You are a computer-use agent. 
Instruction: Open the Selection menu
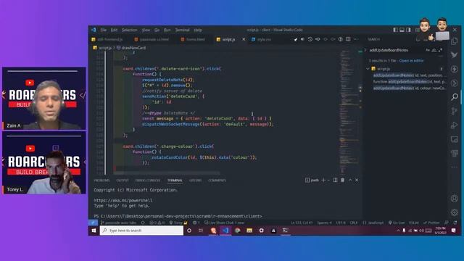(129, 30)
